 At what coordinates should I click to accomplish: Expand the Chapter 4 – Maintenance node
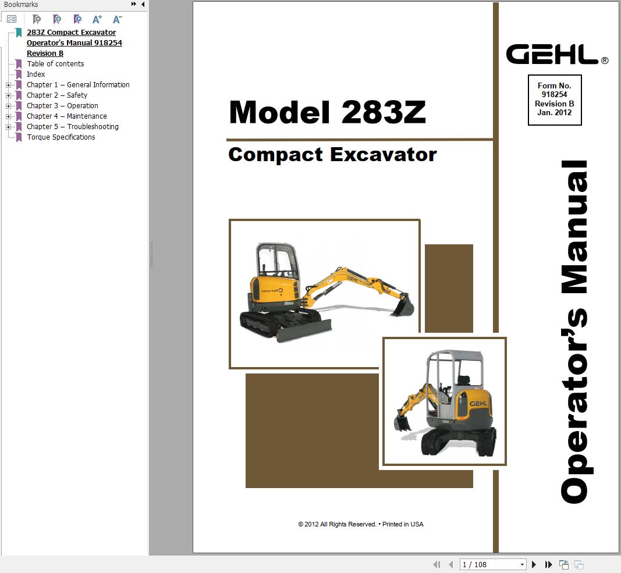[8, 116]
